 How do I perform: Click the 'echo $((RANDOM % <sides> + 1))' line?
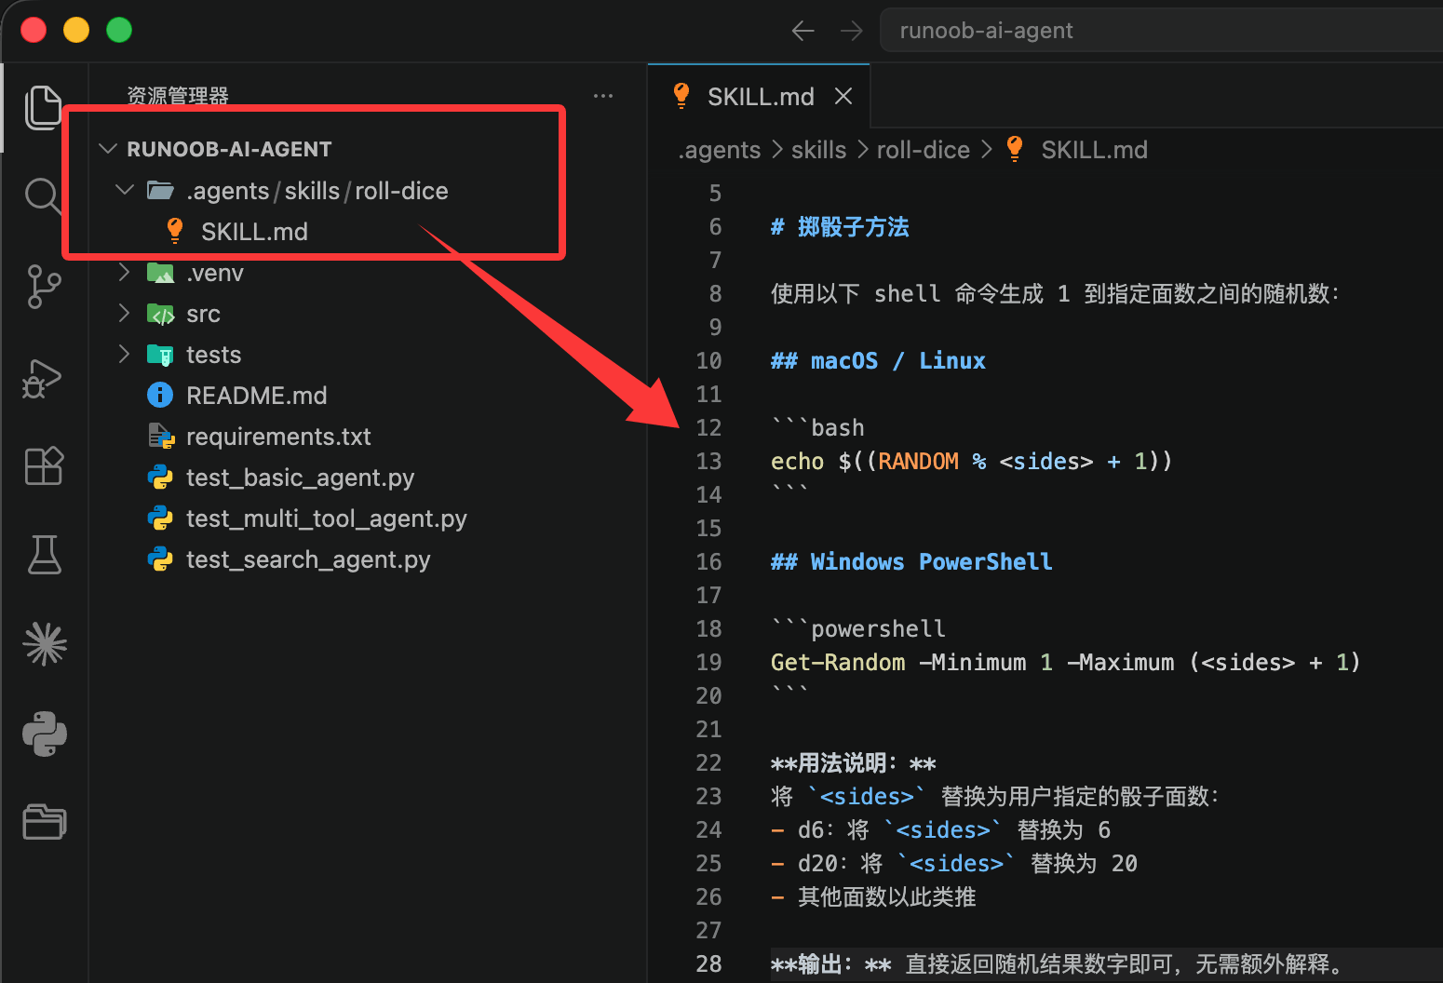coord(971,462)
